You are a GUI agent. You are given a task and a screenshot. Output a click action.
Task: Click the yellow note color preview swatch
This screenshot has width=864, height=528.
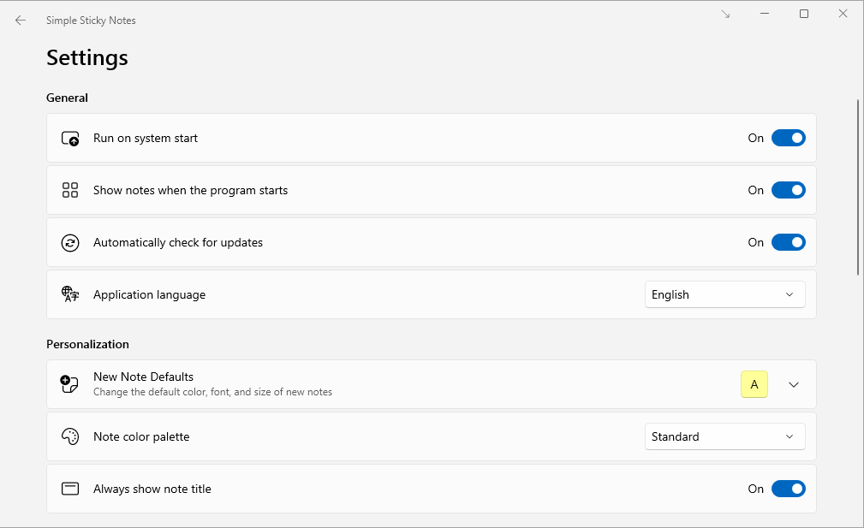point(754,384)
